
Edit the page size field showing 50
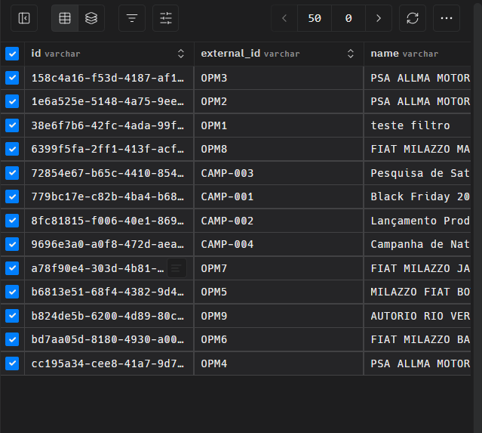click(315, 18)
